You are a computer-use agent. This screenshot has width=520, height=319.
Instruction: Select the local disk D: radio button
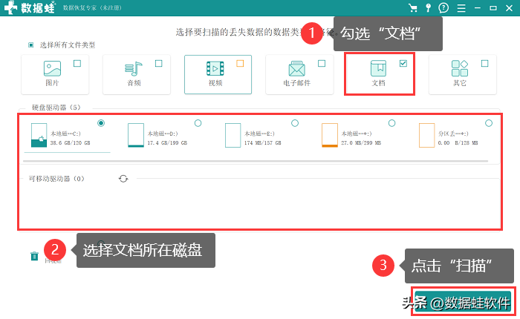(x=198, y=122)
